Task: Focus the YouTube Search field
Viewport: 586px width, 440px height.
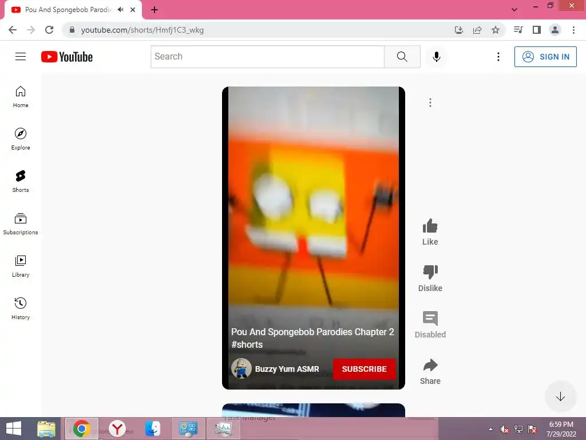Action: 268,57
